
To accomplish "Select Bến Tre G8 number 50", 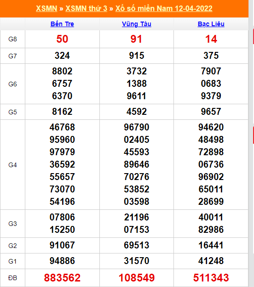I will tap(62, 39).
